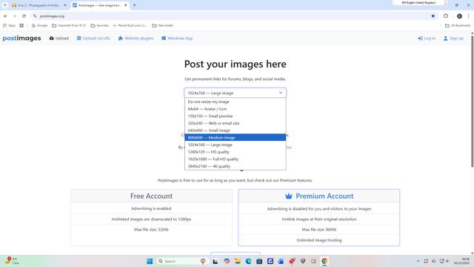The width and height of the screenshot is (474, 267).
Task: View site information icon in address bar
Action: pos(35,16)
